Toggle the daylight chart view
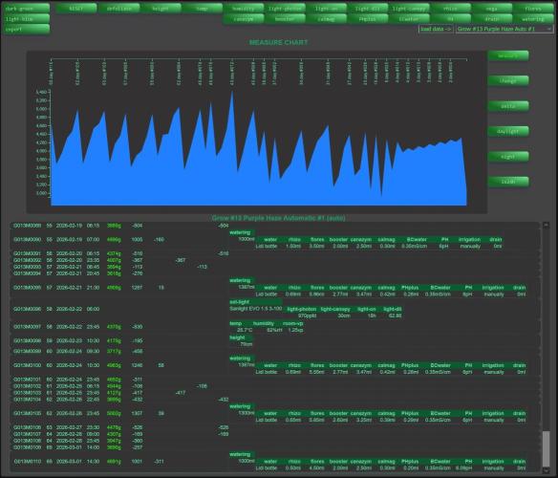Screen dimensions: 558x478 coord(507,131)
